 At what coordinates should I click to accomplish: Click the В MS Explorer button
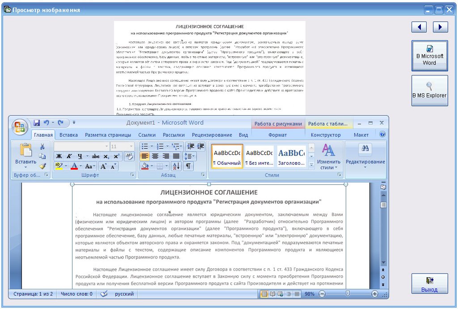tap(430, 91)
